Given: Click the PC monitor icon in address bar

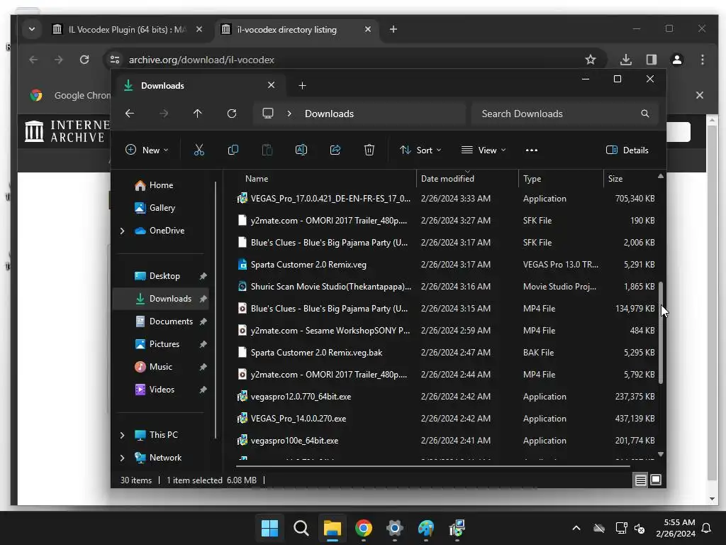Looking at the screenshot, I should point(267,114).
